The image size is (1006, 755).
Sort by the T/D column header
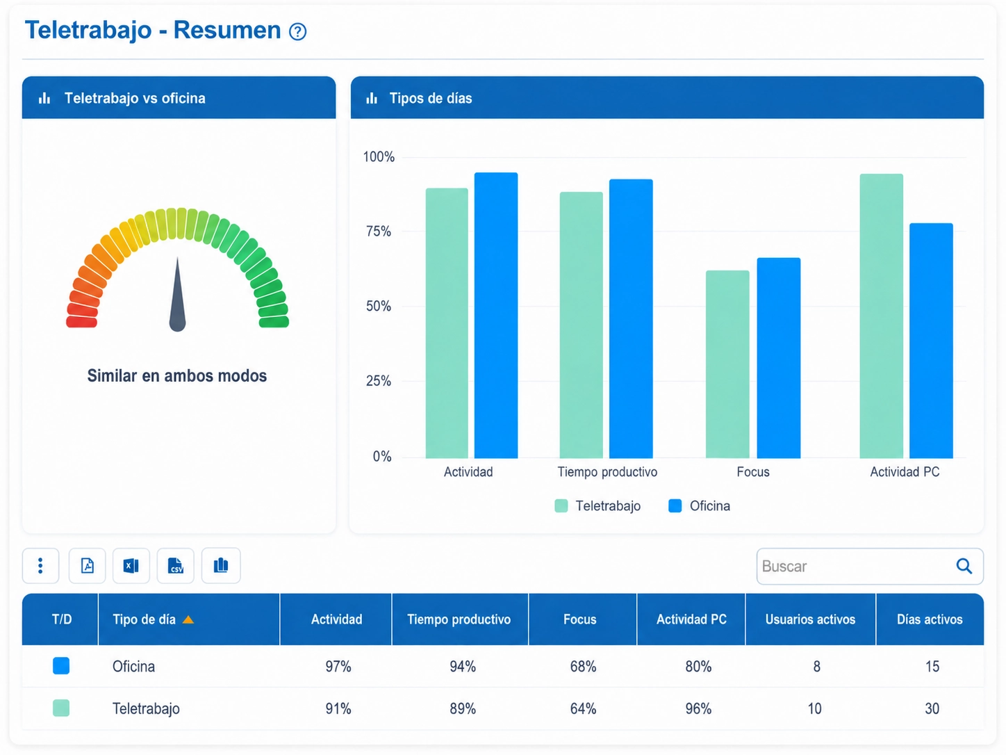coord(61,619)
